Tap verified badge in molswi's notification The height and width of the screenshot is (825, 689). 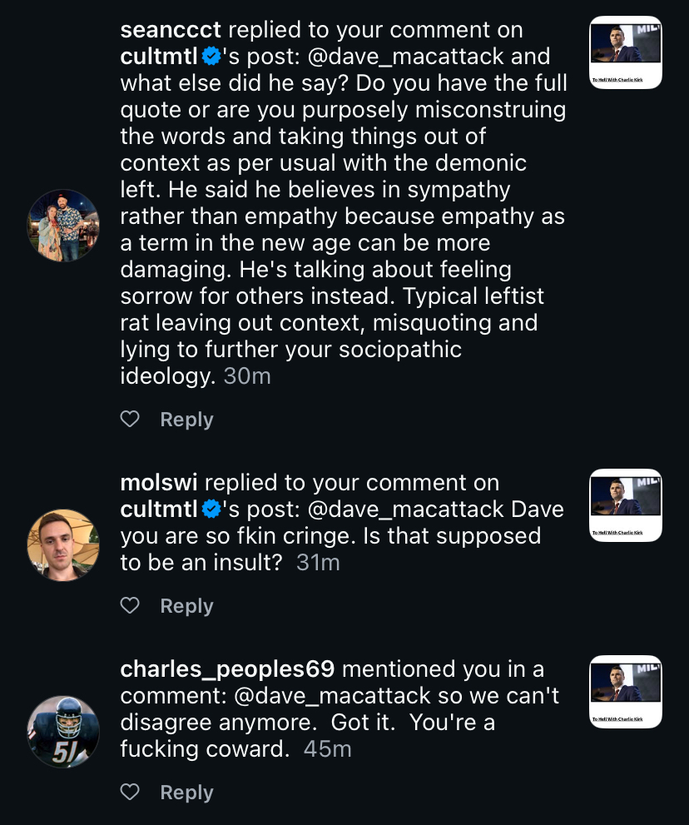pyautogui.click(x=211, y=509)
